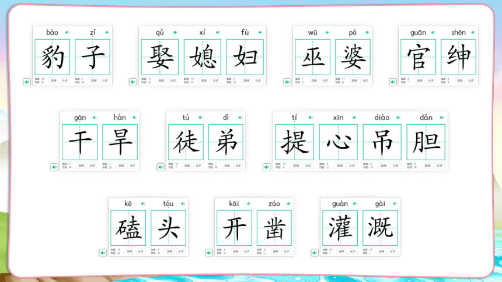Play whole-word audio for 徒弟

161,167
